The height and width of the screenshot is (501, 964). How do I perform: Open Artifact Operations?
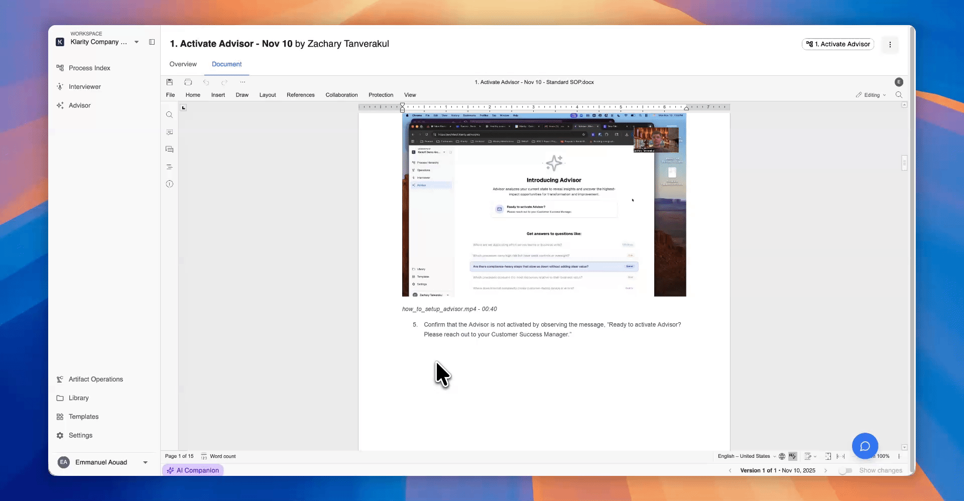pos(95,379)
